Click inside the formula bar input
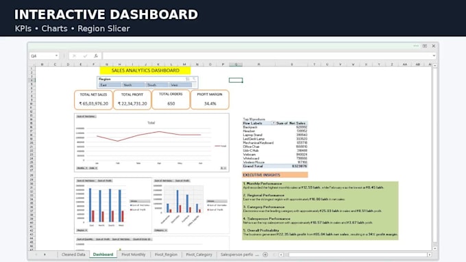Image resolution: width=466 pixels, height=262 pixels. coord(267,56)
